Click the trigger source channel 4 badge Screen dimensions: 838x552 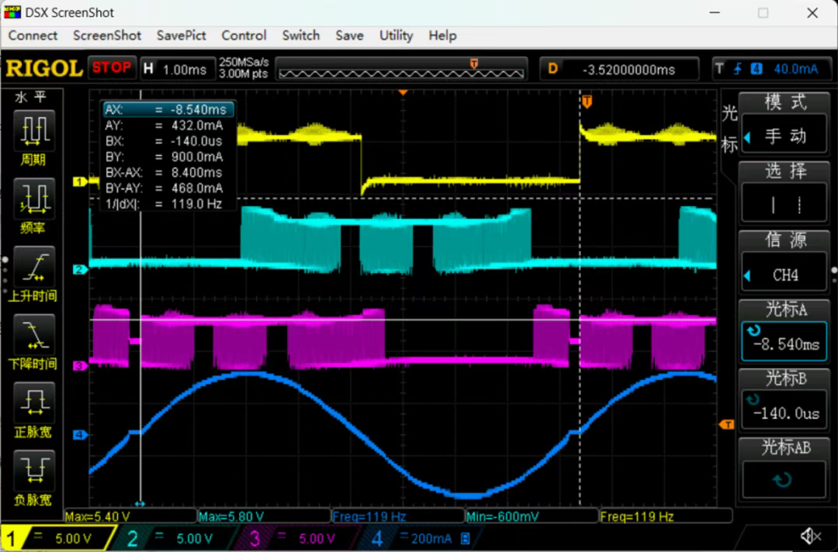(x=757, y=69)
